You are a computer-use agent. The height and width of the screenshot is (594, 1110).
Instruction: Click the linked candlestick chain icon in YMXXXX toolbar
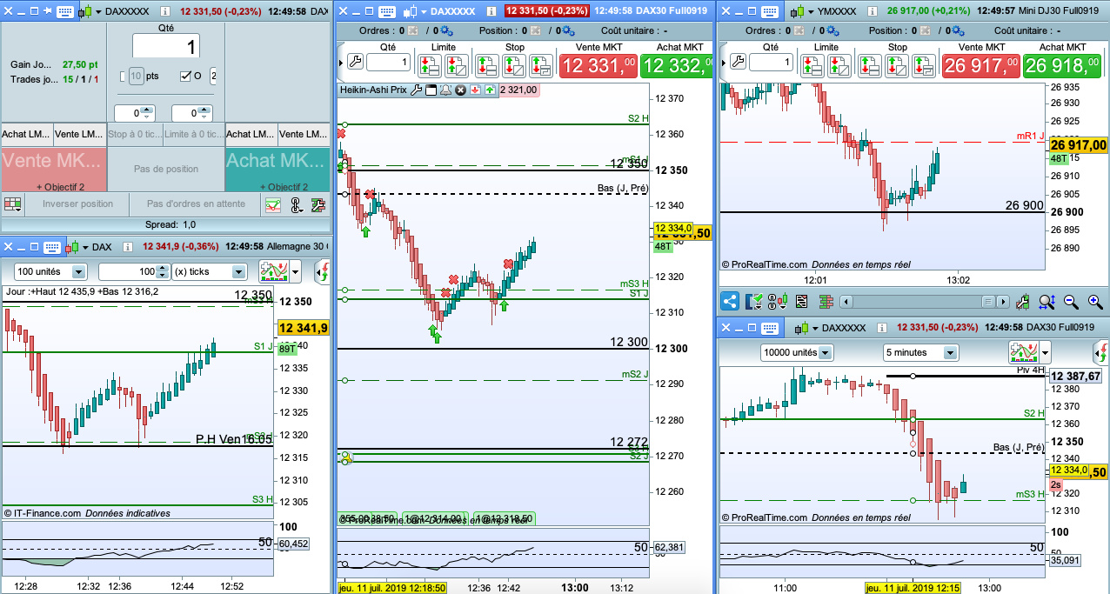coord(777,302)
